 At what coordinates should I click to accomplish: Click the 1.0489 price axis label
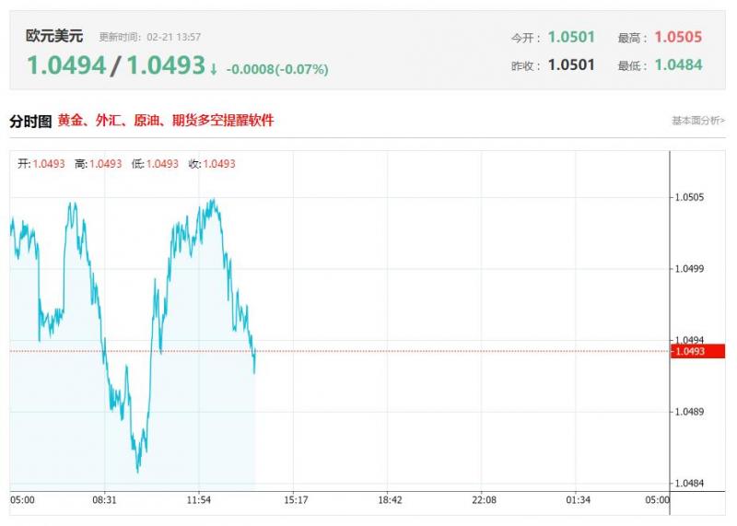689,412
